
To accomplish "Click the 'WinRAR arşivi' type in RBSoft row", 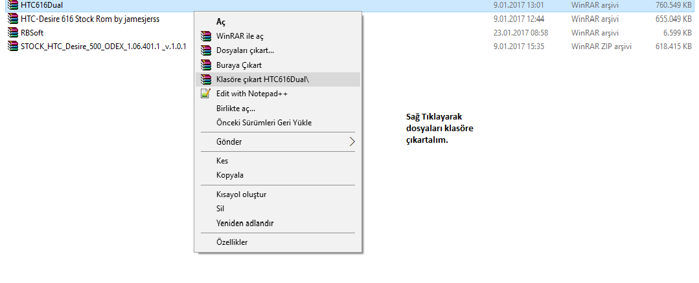I will [595, 33].
